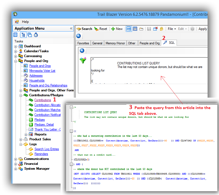Click the Search toolbar button
The width and height of the screenshot is (219, 195).
point(84,29)
